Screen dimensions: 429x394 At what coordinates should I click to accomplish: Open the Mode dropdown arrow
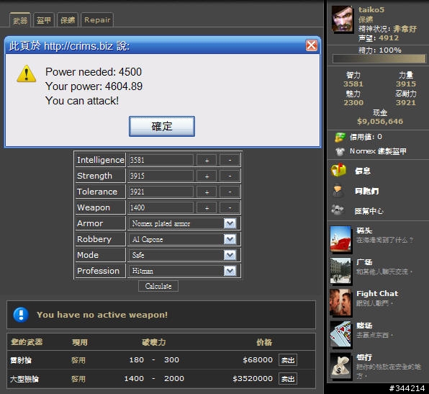tap(230, 255)
